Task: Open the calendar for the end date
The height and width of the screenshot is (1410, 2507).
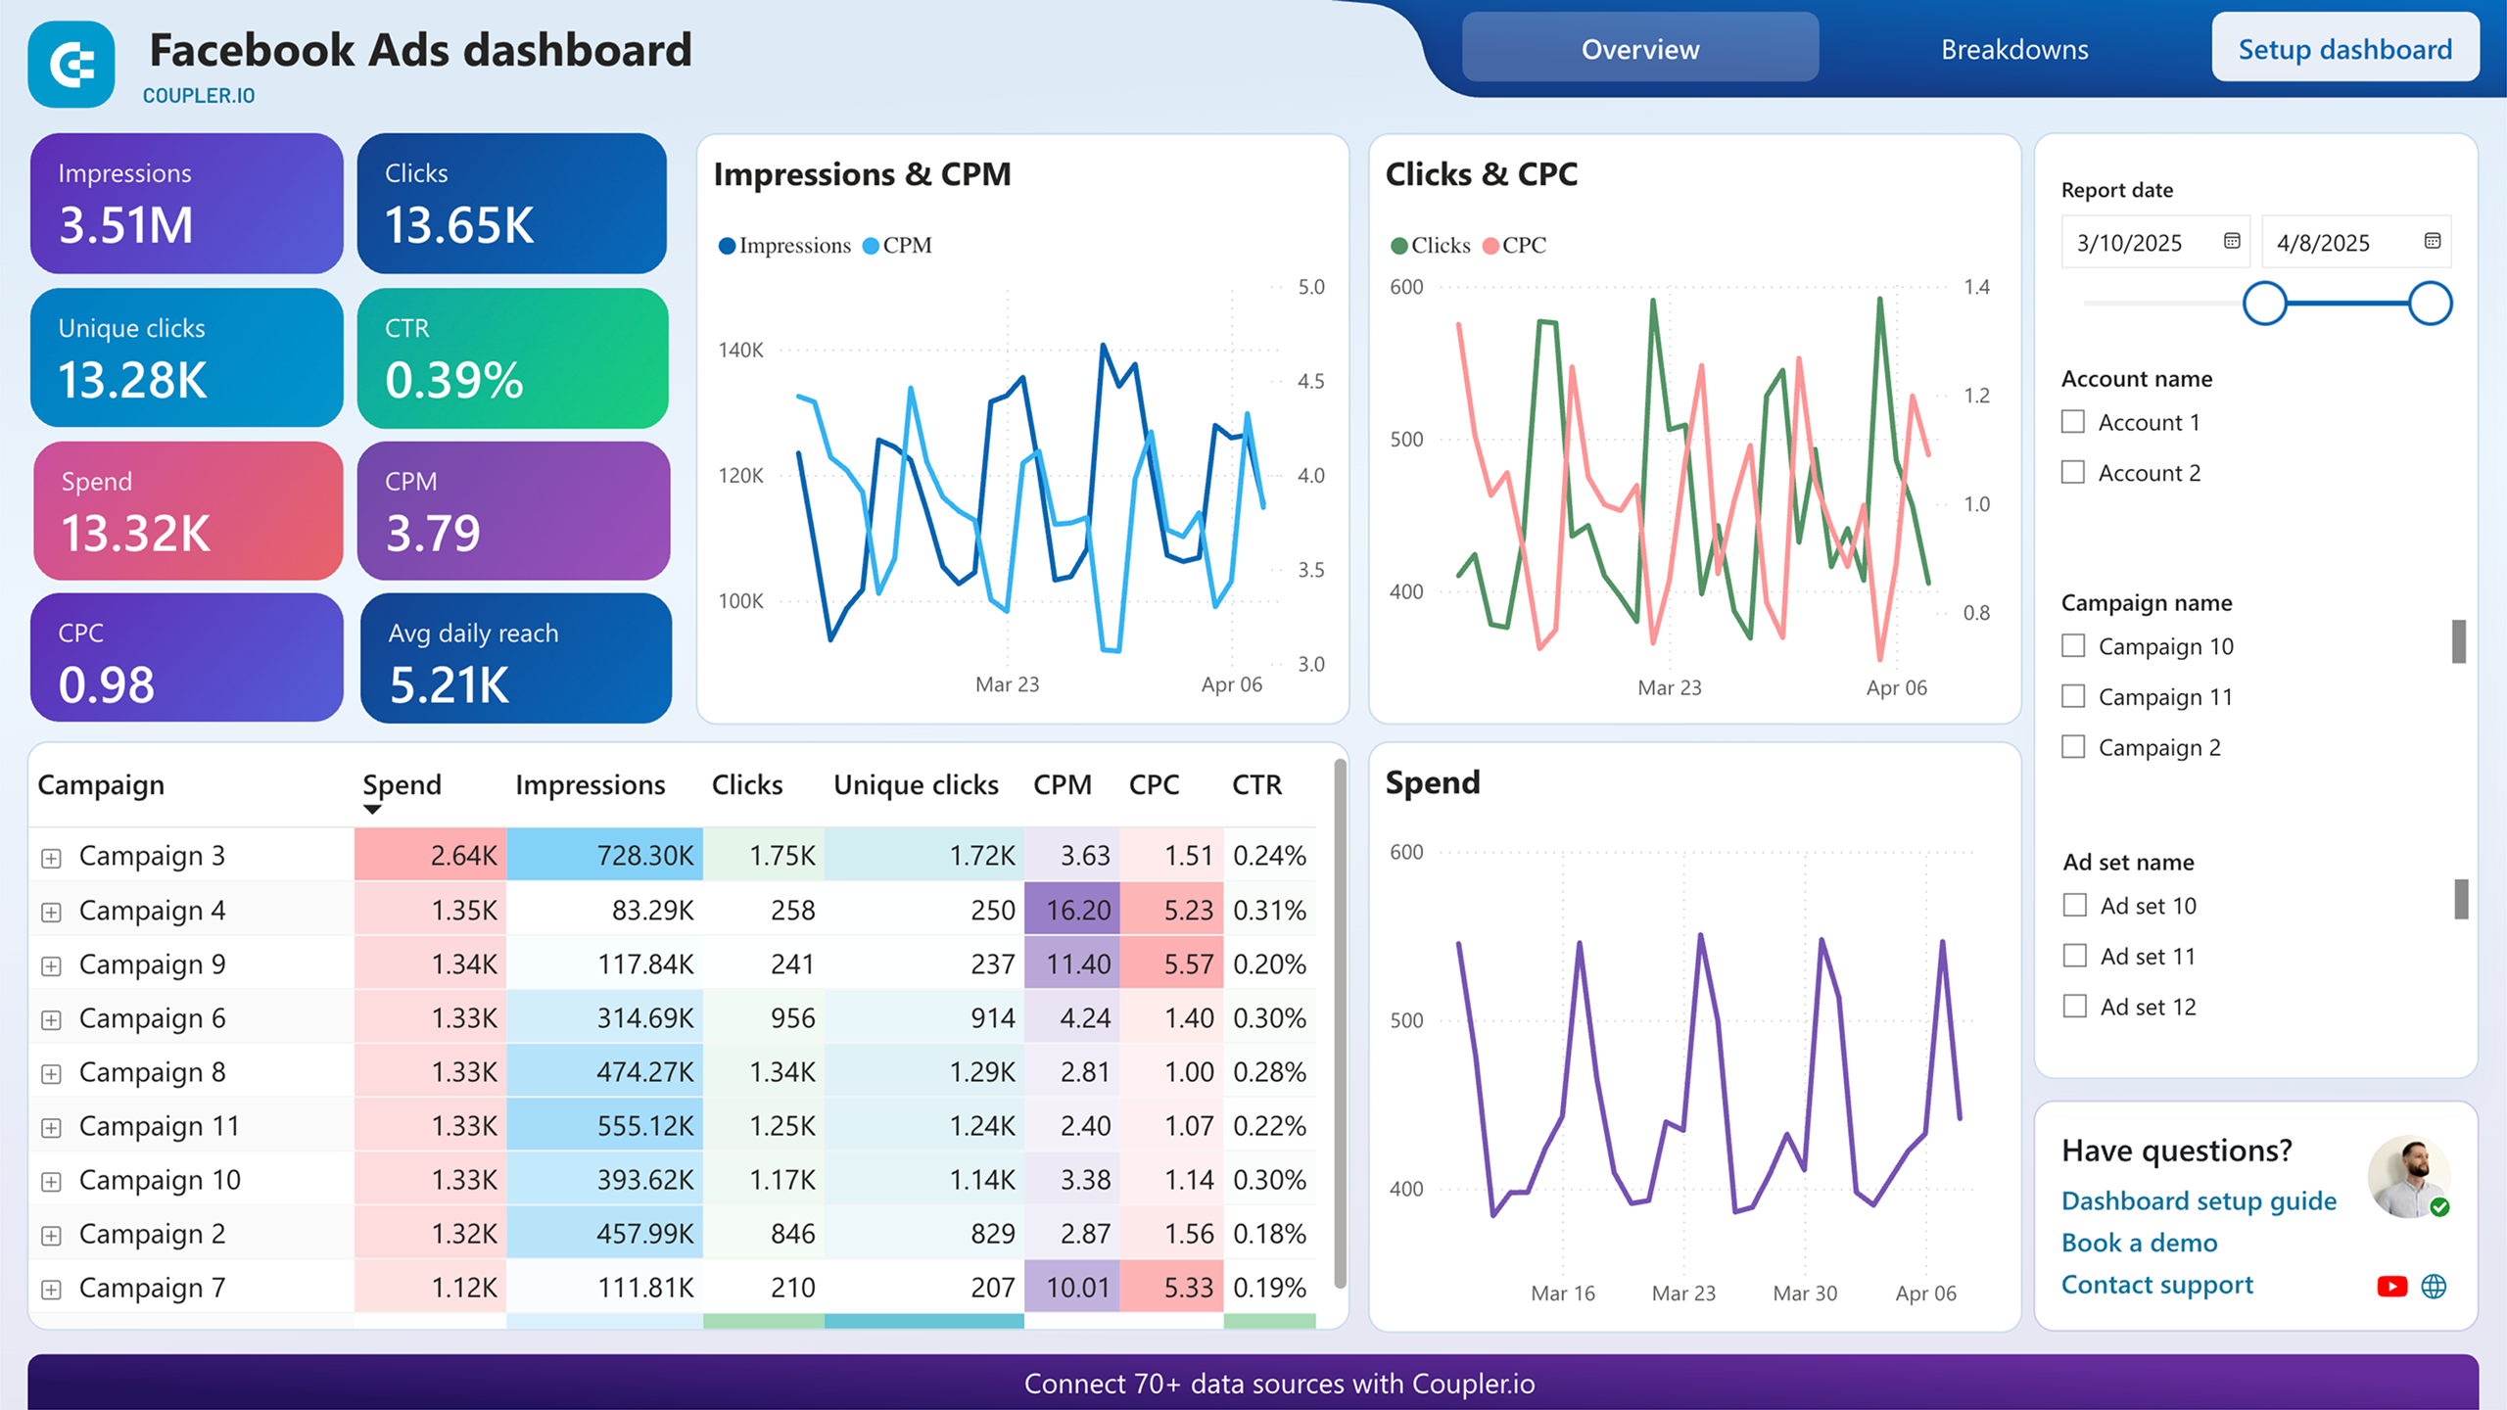Action: pos(2435,242)
